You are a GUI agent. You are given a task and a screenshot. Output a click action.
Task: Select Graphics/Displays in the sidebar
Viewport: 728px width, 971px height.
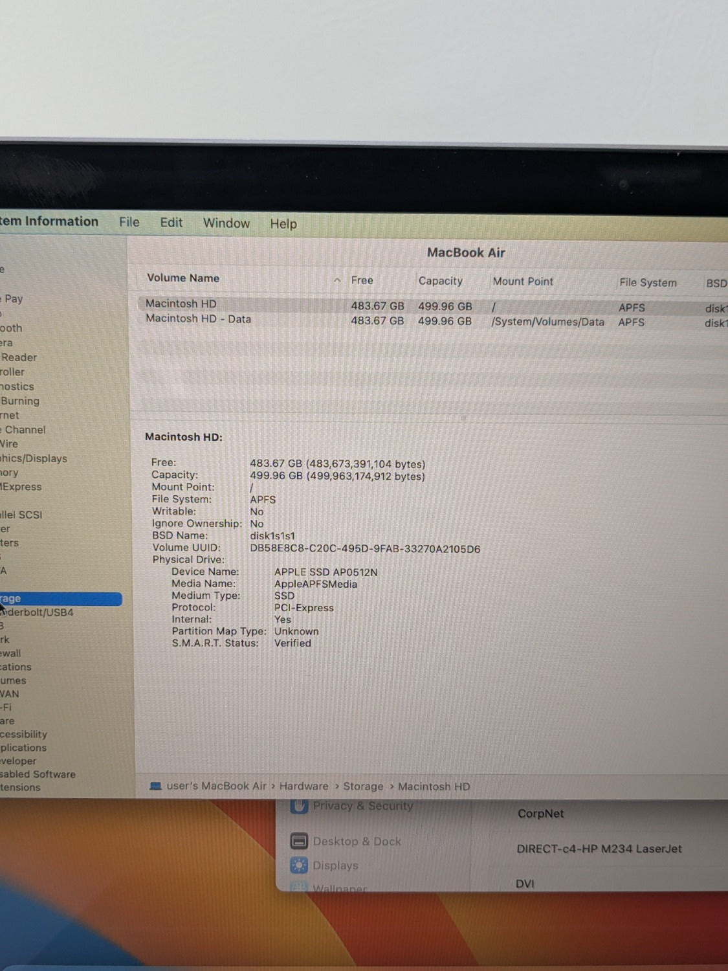coord(34,458)
